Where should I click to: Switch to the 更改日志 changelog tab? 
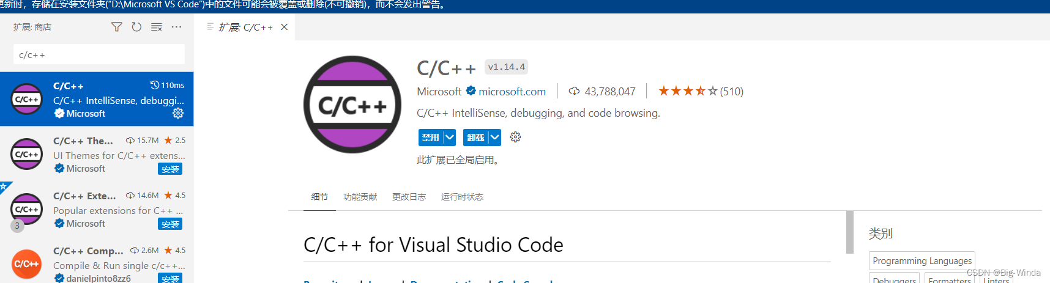coord(409,197)
